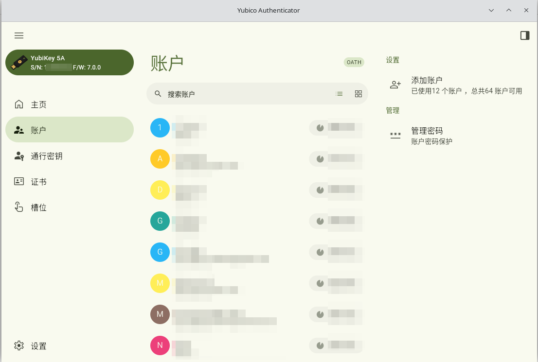Viewport: 538px width, 362px height.
Task: Toggle the right sidebar panel icon
Action: [x=524, y=35]
